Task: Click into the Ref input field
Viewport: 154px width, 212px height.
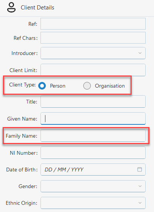Action: point(93,24)
